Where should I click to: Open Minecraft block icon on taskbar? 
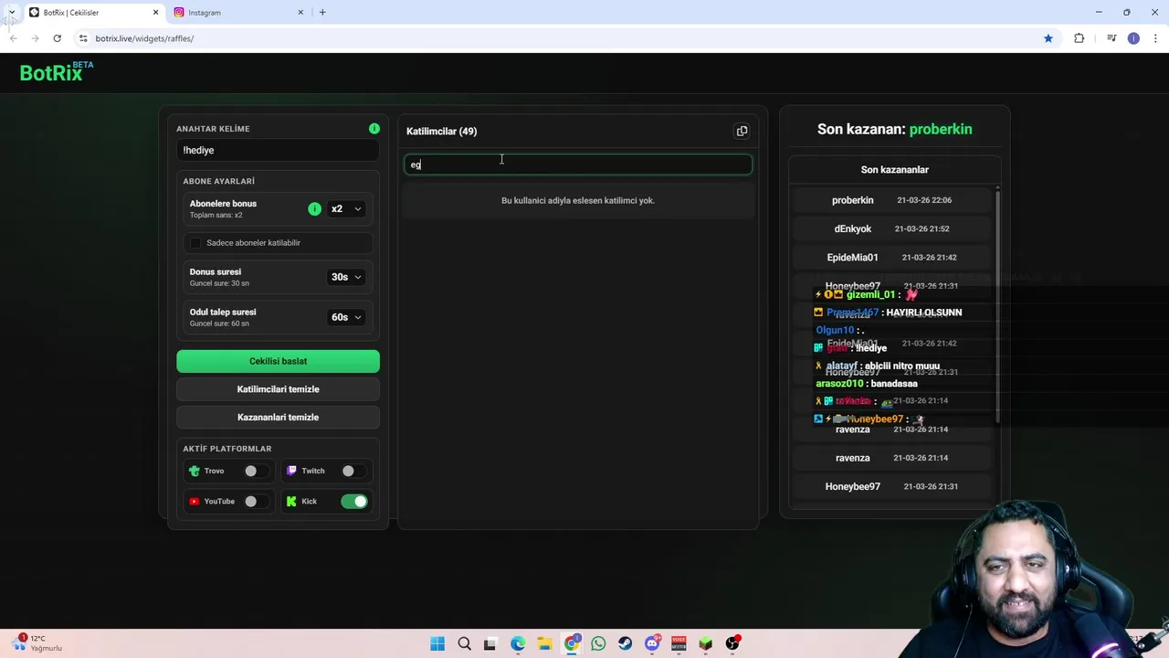[x=705, y=644]
